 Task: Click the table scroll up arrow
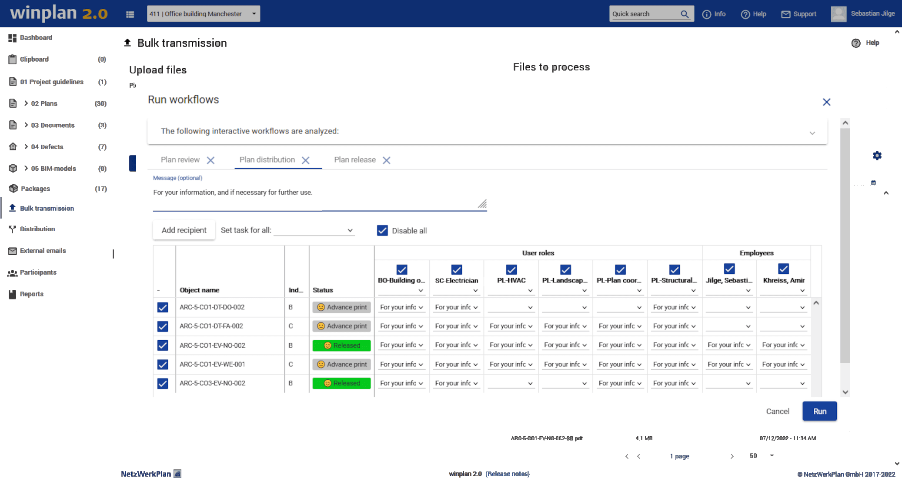click(816, 303)
